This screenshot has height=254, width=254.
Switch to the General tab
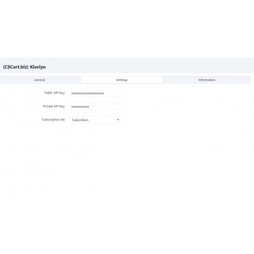click(x=39, y=80)
